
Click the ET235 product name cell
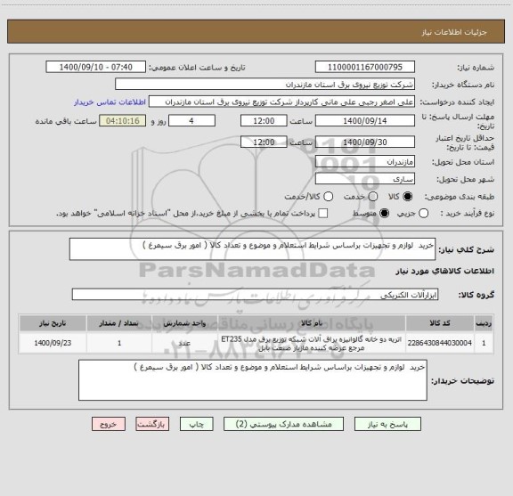pos(312,343)
